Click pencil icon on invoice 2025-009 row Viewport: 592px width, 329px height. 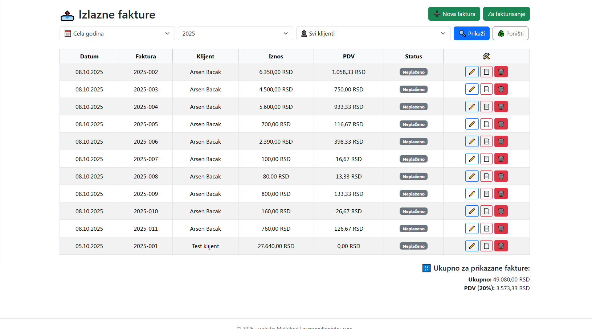(x=471, y=194)
